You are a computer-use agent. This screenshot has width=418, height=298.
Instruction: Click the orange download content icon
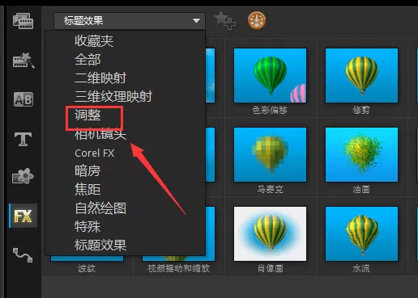pyautogui.click(x=257, y=20)
